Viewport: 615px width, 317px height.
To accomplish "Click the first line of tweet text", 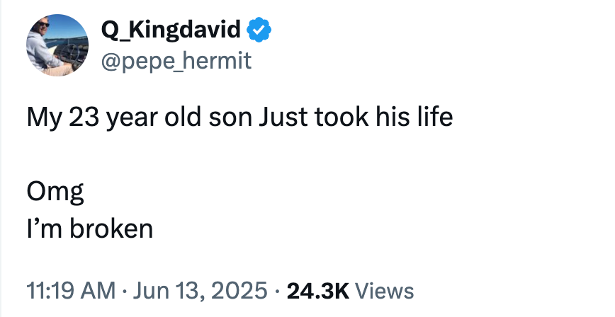I will (x=239, y=116).
